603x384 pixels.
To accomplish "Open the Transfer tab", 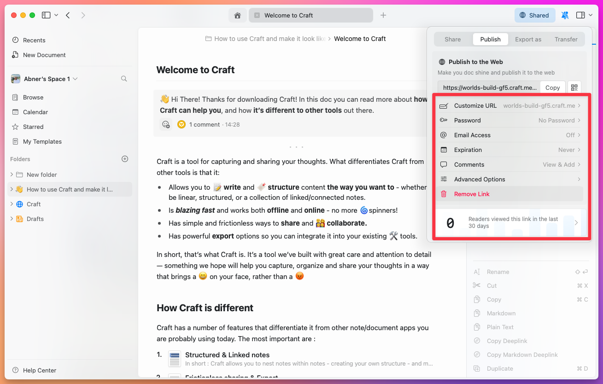I will [x=566, y=39].
